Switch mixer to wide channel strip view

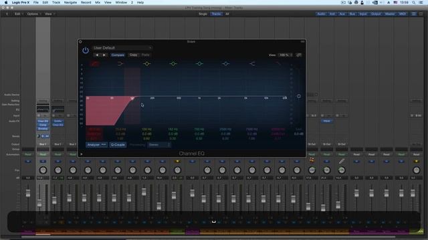421,14
